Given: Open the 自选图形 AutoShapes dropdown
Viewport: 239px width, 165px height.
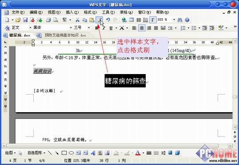Looking at the screenshot, I should (36, 153).
